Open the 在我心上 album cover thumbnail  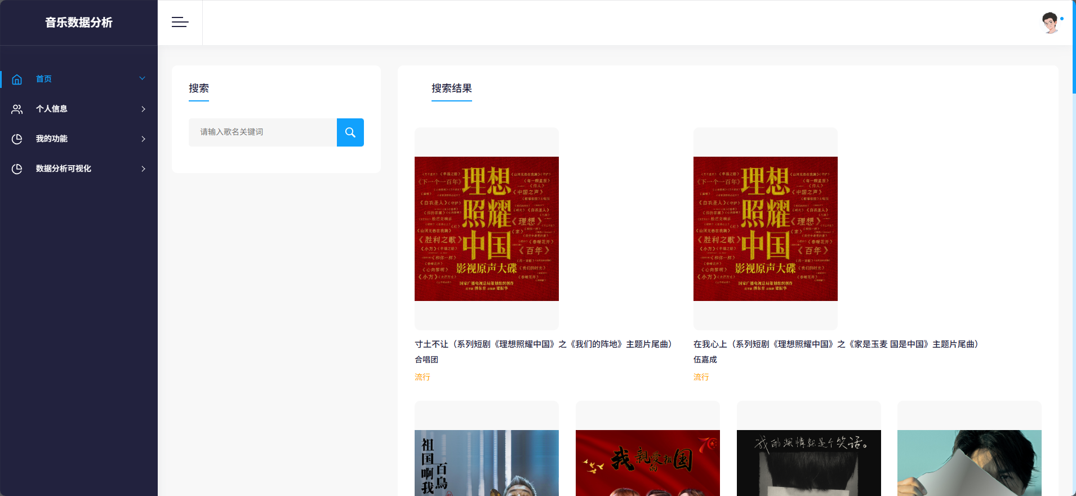(x=766, y=229)
